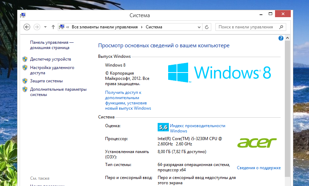The image size is (309, 186).
Task: Focus the Поиск в панели управления field
Action: (x=251, y=27)
